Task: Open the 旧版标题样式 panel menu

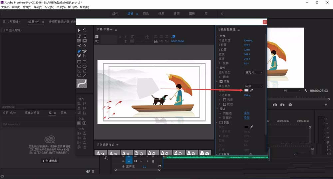Action: (117, 145)
